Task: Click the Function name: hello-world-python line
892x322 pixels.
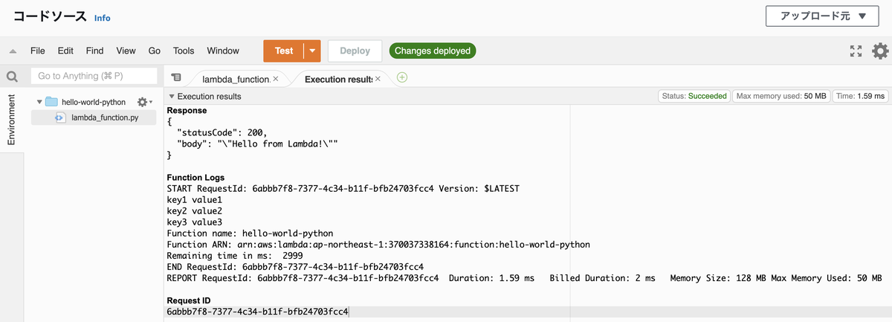Action: tap(251, 234)
